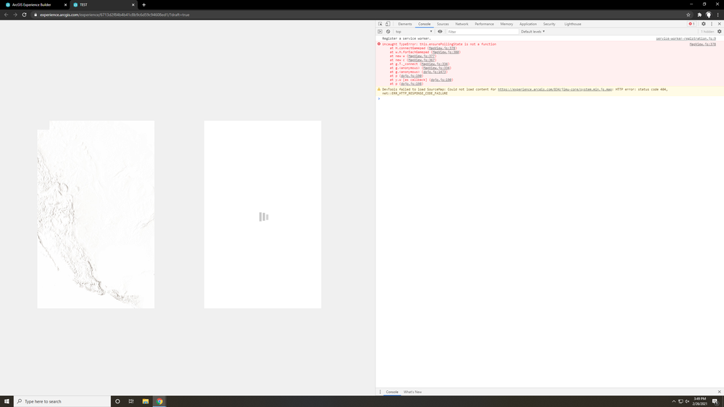The width and height of the screenshot is (724, 407).
Task: Open File Explorer from taskbar
Action: [146, 401]
